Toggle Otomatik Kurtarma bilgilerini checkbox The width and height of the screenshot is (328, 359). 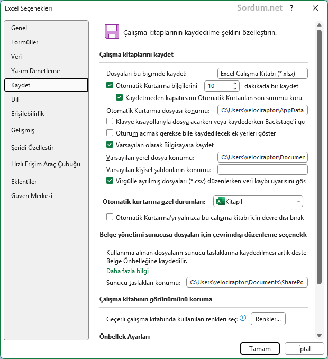[x=110, y=85]
